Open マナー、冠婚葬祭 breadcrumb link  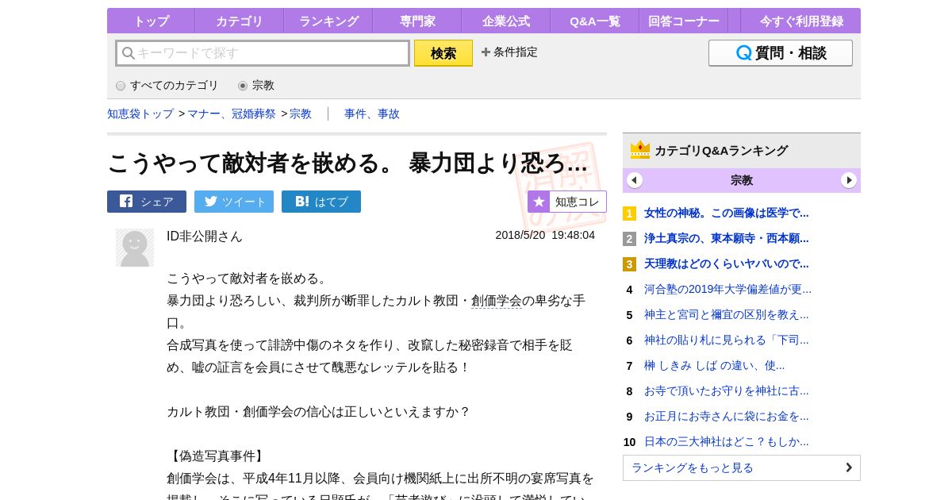(x=232, y=114)
